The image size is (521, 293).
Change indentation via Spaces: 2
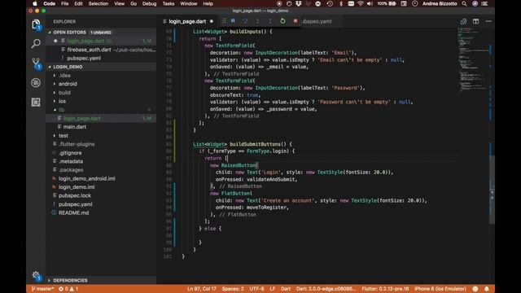click(x=233, y=289)
